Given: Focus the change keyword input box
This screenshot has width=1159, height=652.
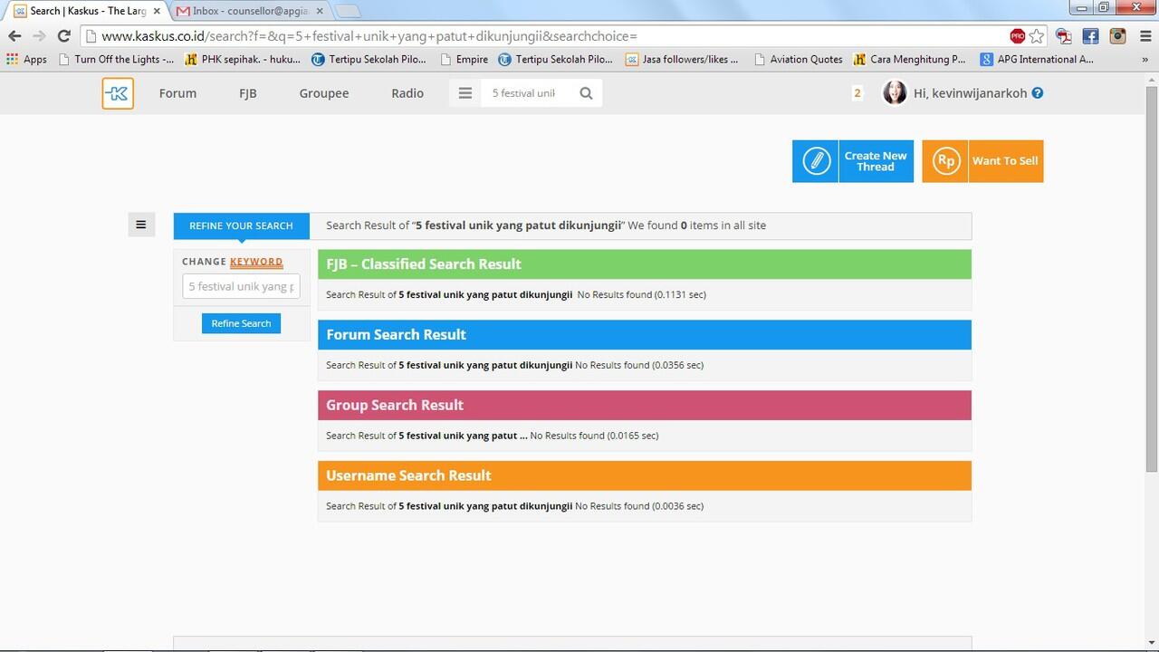Looking at the screenshot, I should [x=241, y=286].
